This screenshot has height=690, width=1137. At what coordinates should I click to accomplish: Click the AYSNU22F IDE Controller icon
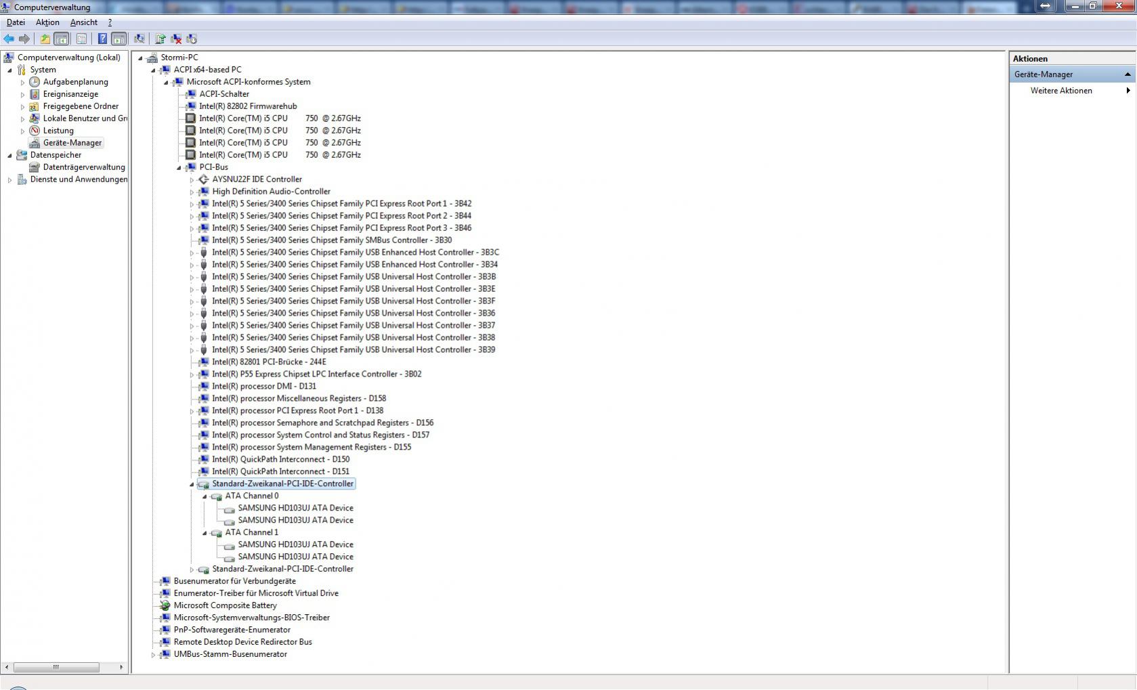coord(203,179)
